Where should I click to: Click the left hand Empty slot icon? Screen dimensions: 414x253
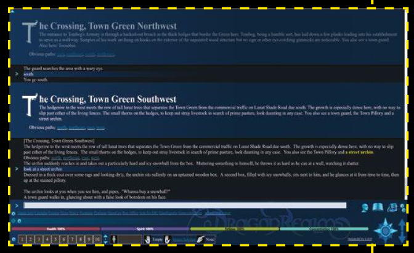pos(148,239)
